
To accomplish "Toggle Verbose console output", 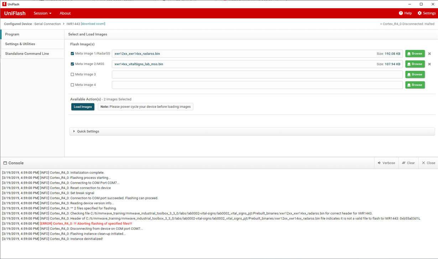I will pyautogui.click(x=386, y=163).
